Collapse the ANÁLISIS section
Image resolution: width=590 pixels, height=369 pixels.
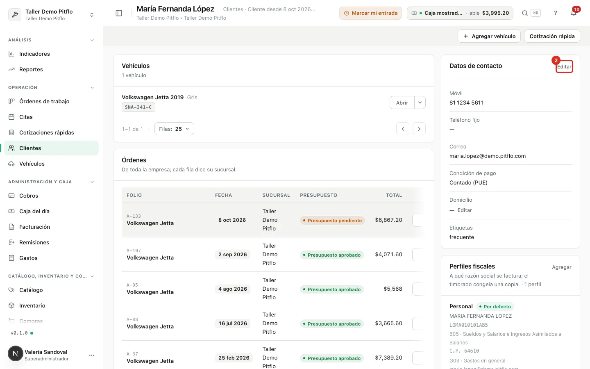(92, 40)
